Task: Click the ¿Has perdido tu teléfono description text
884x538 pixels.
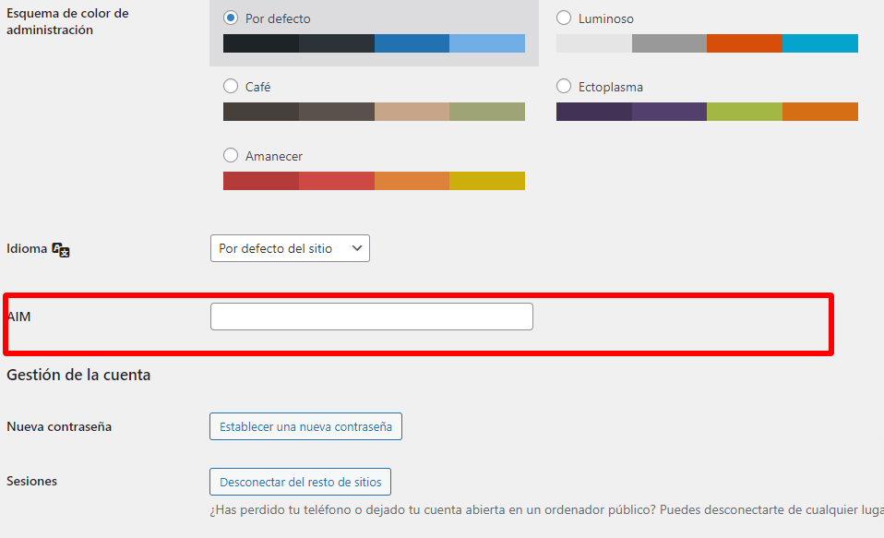Action: coord(546,509)
